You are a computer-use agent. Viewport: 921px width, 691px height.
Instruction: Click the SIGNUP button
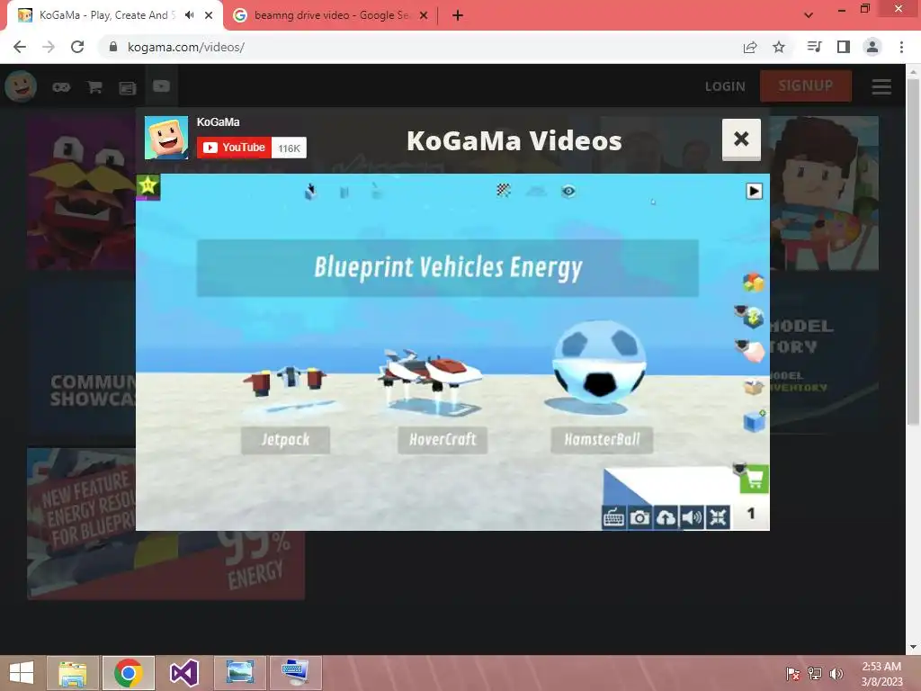[x=805, y=85]
